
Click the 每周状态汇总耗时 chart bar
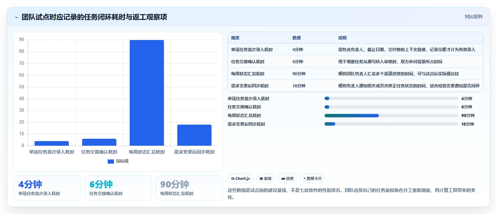coord(147,93)
